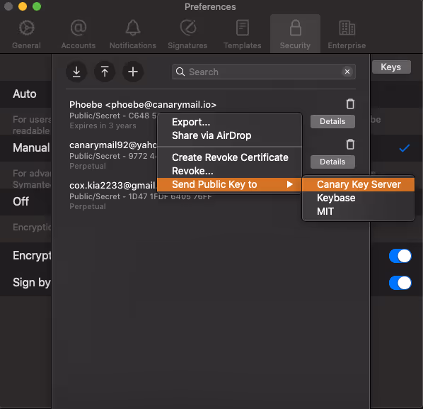
Task: Clear the search field with X icon
Action: (347, 72)
